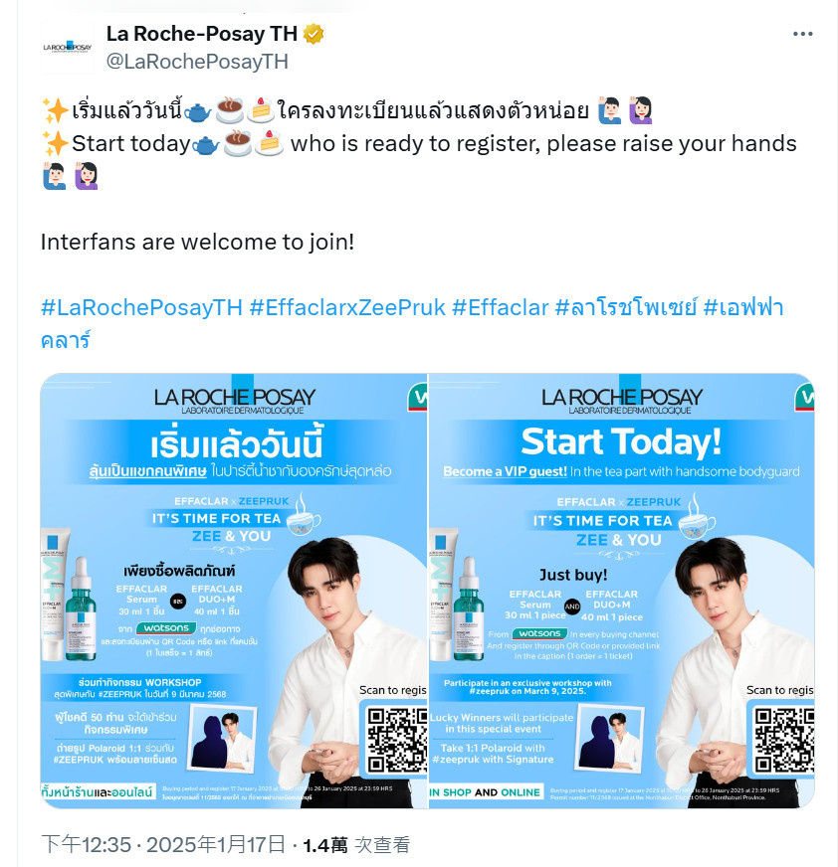Click the 1.4萬 views count

coord(325,845)
